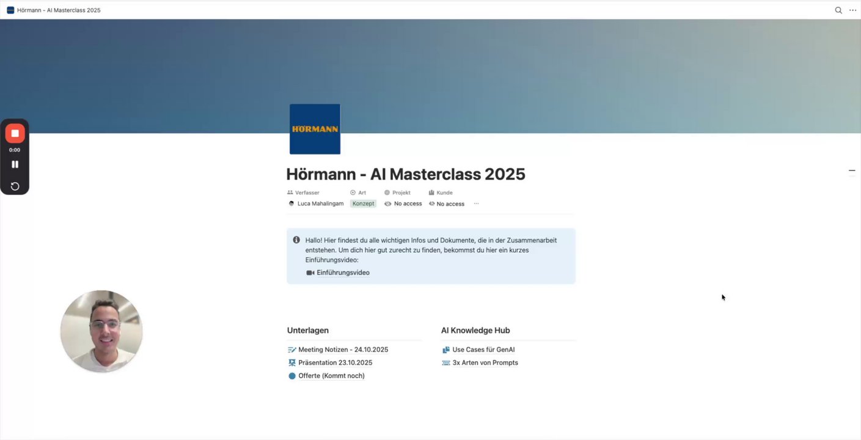Click the Kunde property label

445,193
